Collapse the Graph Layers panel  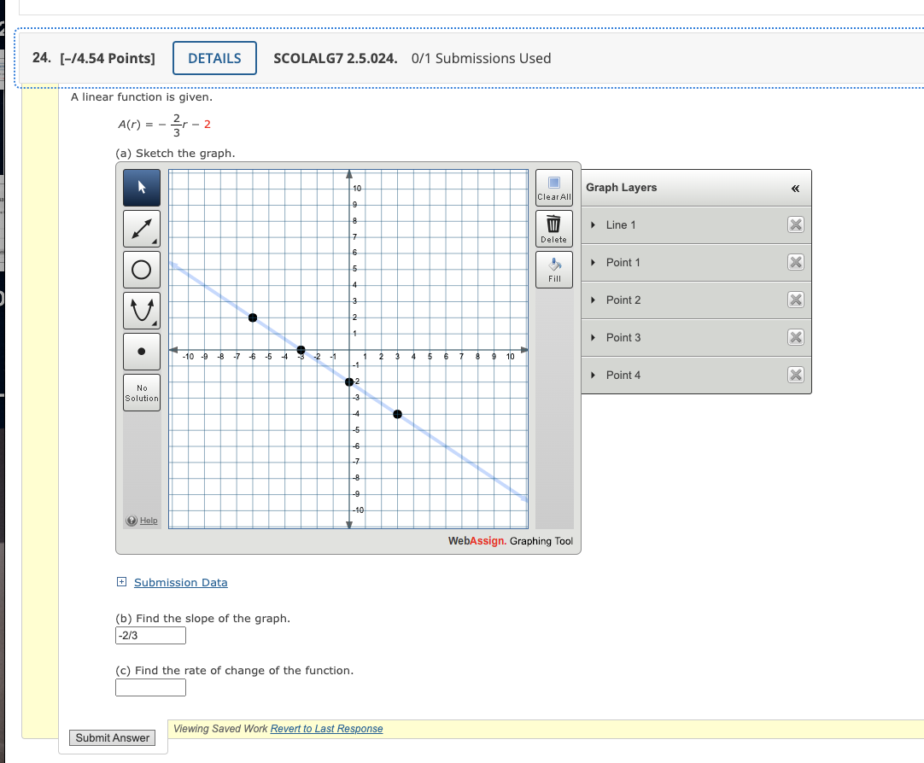(x=795, y=187)
